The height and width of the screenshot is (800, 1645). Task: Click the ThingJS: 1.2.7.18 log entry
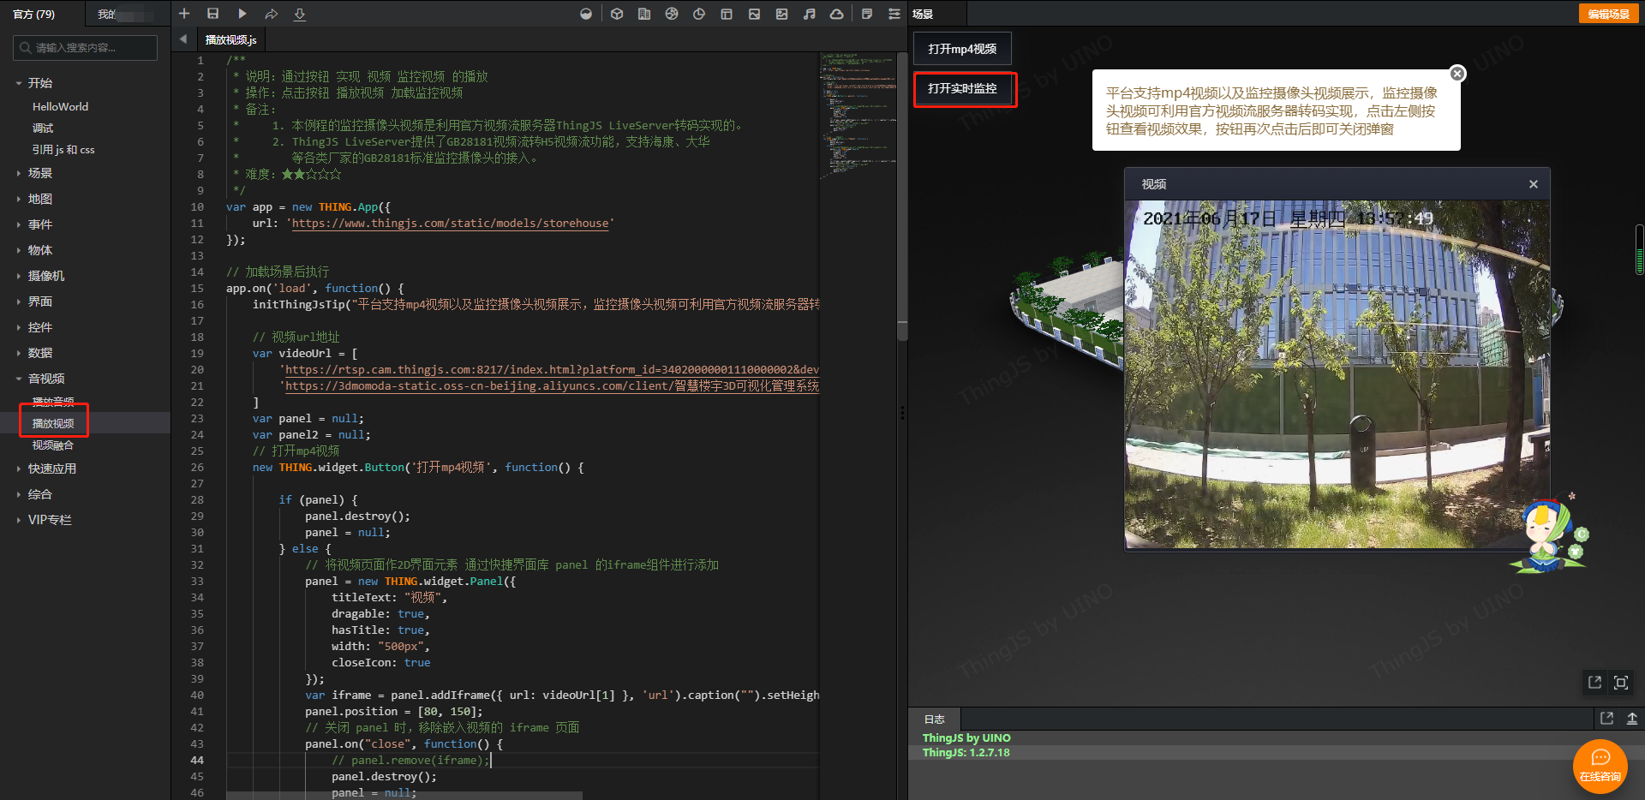click(x=966, y=753)
